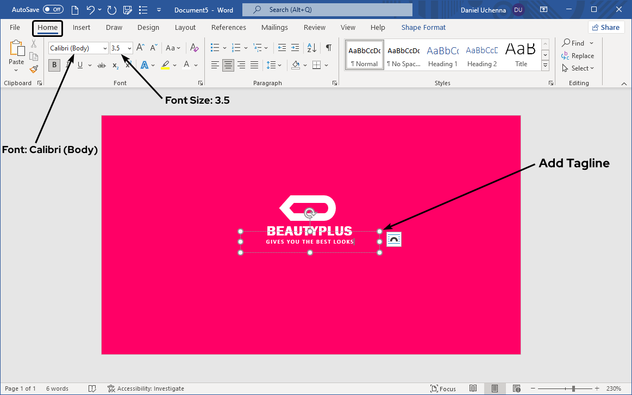This screenshot has height=395, width=632.
Task: Click the Clear All Formatting icon
Action: coord(195,48)
